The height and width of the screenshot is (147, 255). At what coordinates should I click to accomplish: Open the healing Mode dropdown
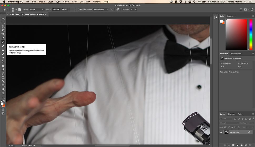(37, 9)
